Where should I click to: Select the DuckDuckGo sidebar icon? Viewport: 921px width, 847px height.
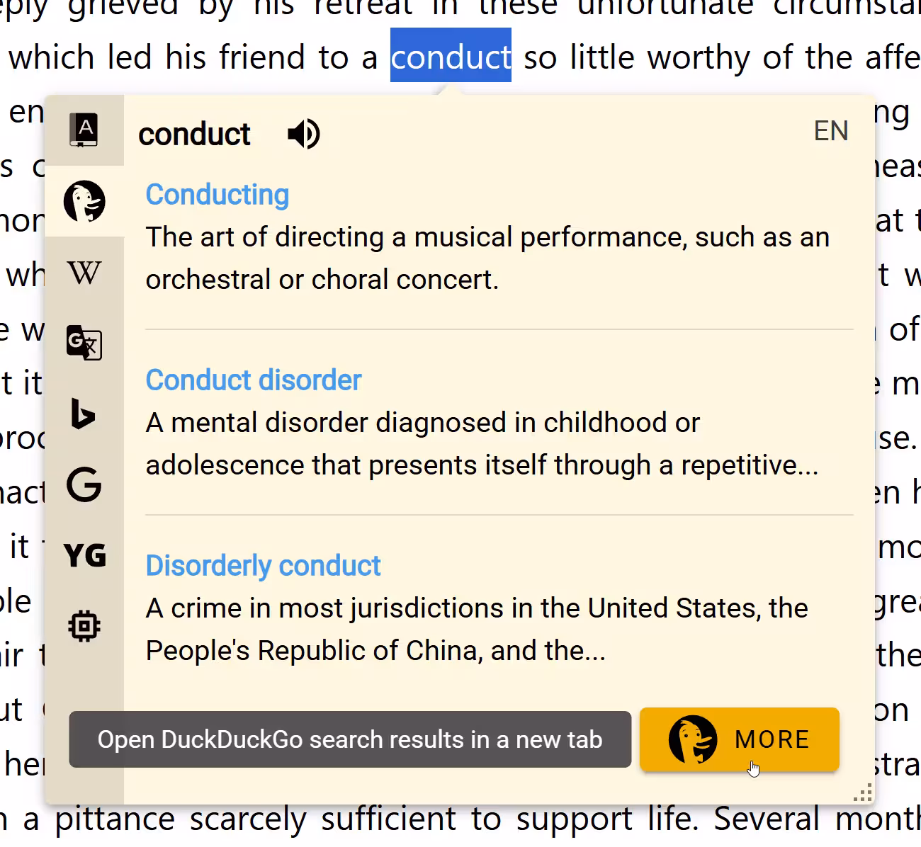(x=84, y=201)
